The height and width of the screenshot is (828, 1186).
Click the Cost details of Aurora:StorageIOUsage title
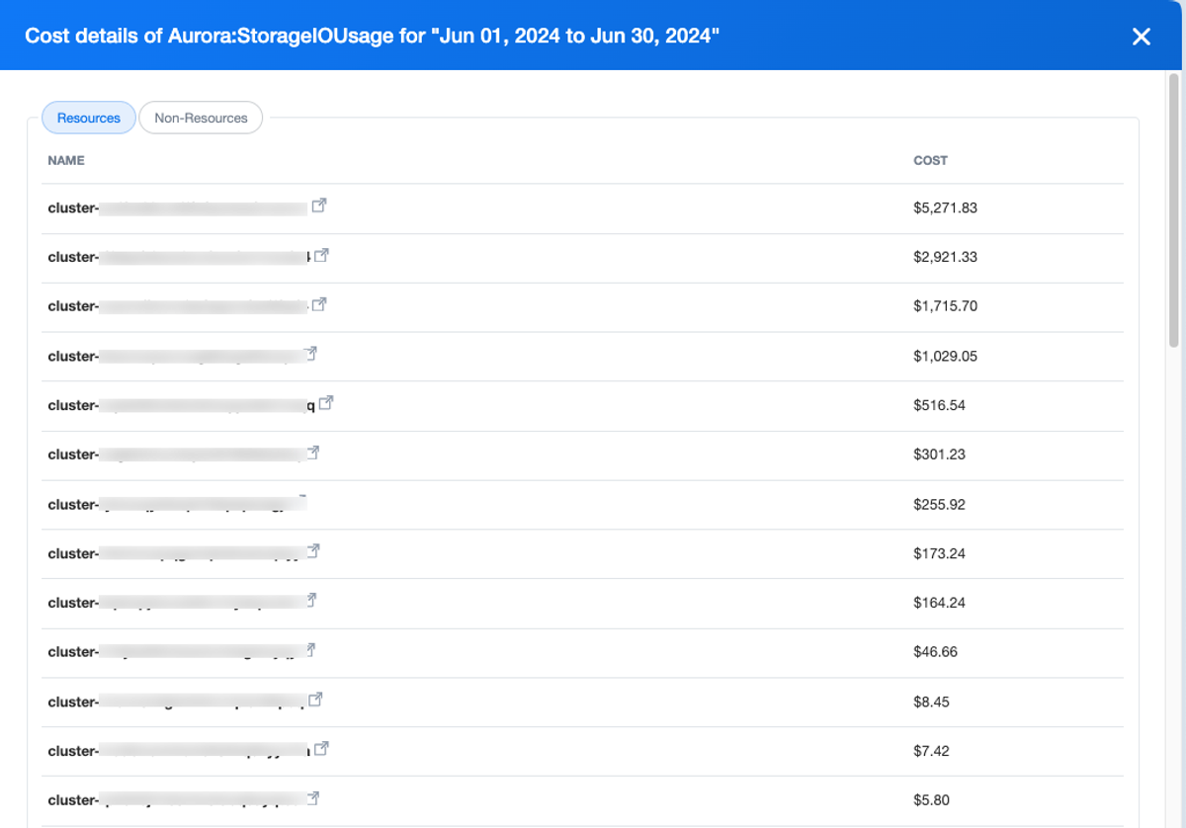coord(372,37)
